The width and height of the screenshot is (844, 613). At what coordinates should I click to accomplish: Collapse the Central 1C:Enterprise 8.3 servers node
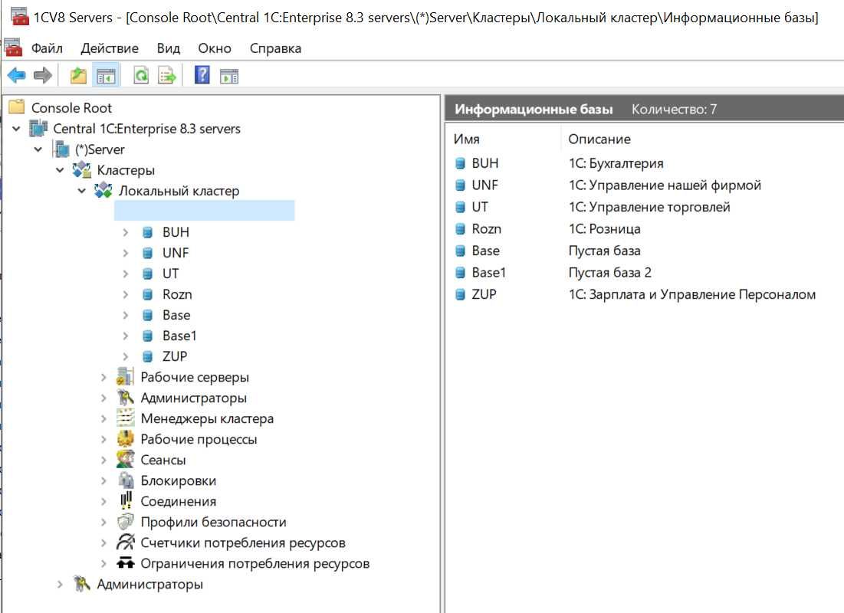point(17,129)
